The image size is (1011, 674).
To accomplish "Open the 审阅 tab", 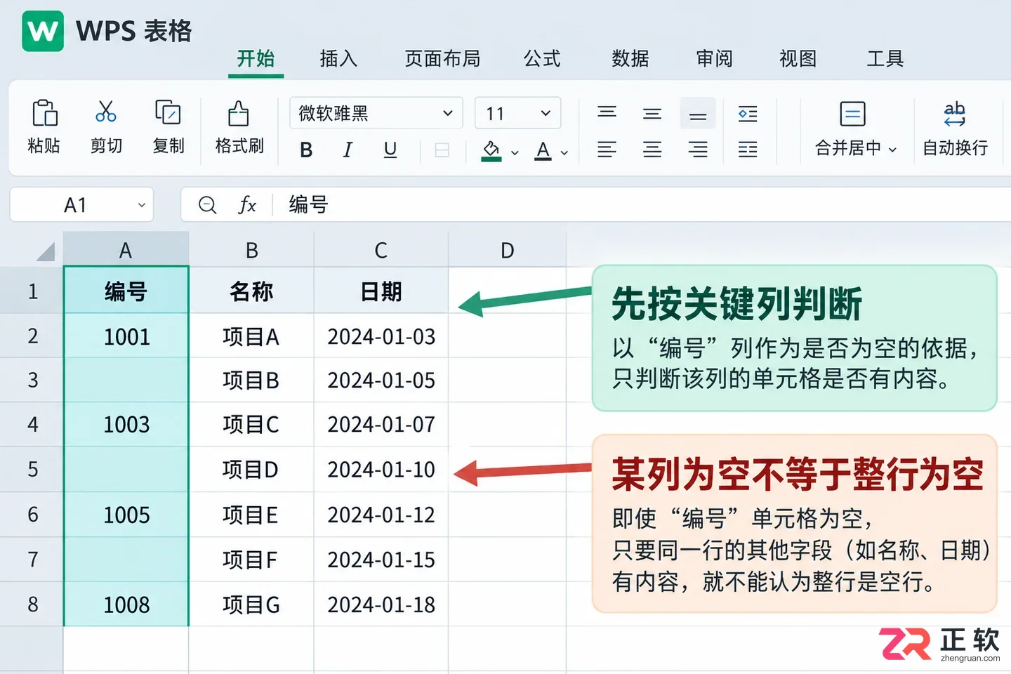I will 714,58.
